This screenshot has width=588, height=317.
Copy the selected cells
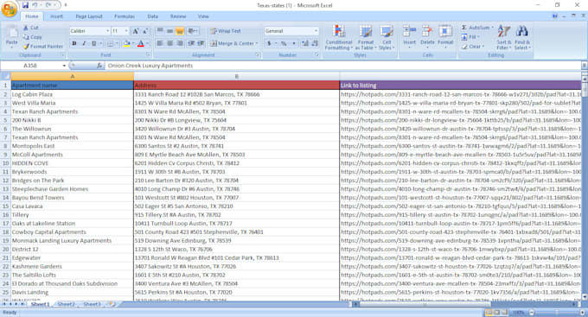click(x=32, y=37)
